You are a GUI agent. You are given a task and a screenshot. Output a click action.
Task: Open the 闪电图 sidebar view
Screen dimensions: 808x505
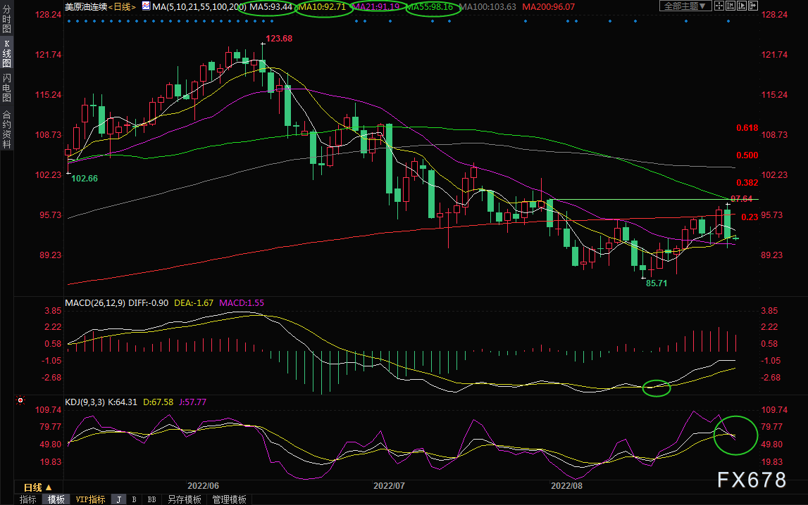7,87
